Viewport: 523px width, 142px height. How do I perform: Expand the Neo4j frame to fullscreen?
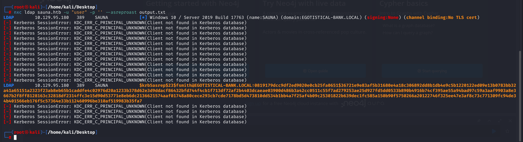[x=500, y=121]
